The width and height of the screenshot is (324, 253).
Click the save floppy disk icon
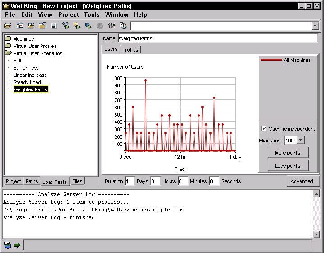54,26
